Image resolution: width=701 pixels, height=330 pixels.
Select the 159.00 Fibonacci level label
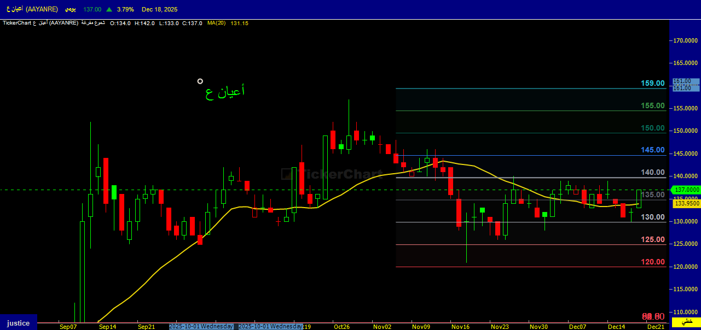pos(653,84)
